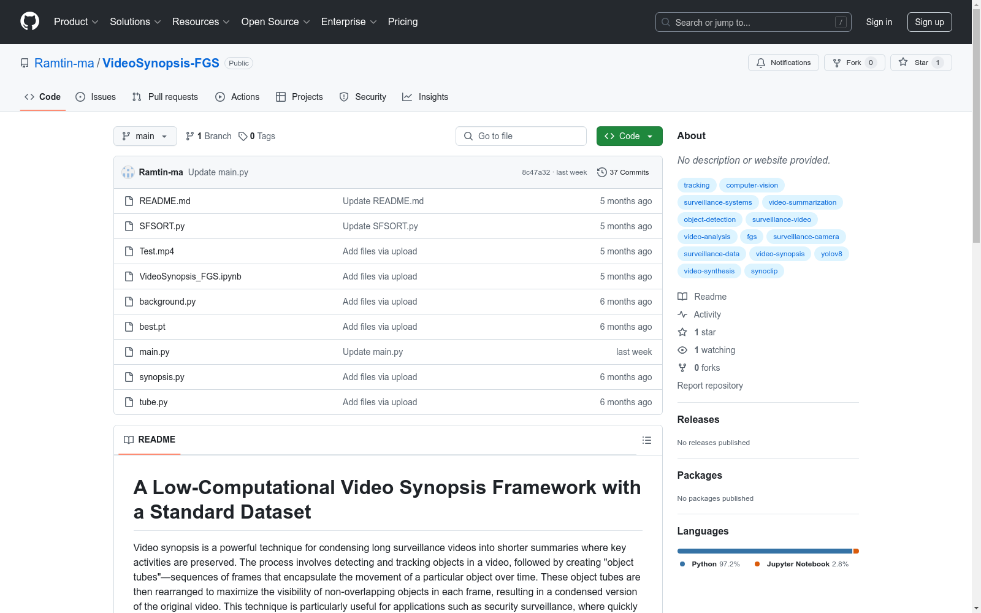981x613 pixels.
Task: Click the commit history clock icon
Action: (602, 172)
